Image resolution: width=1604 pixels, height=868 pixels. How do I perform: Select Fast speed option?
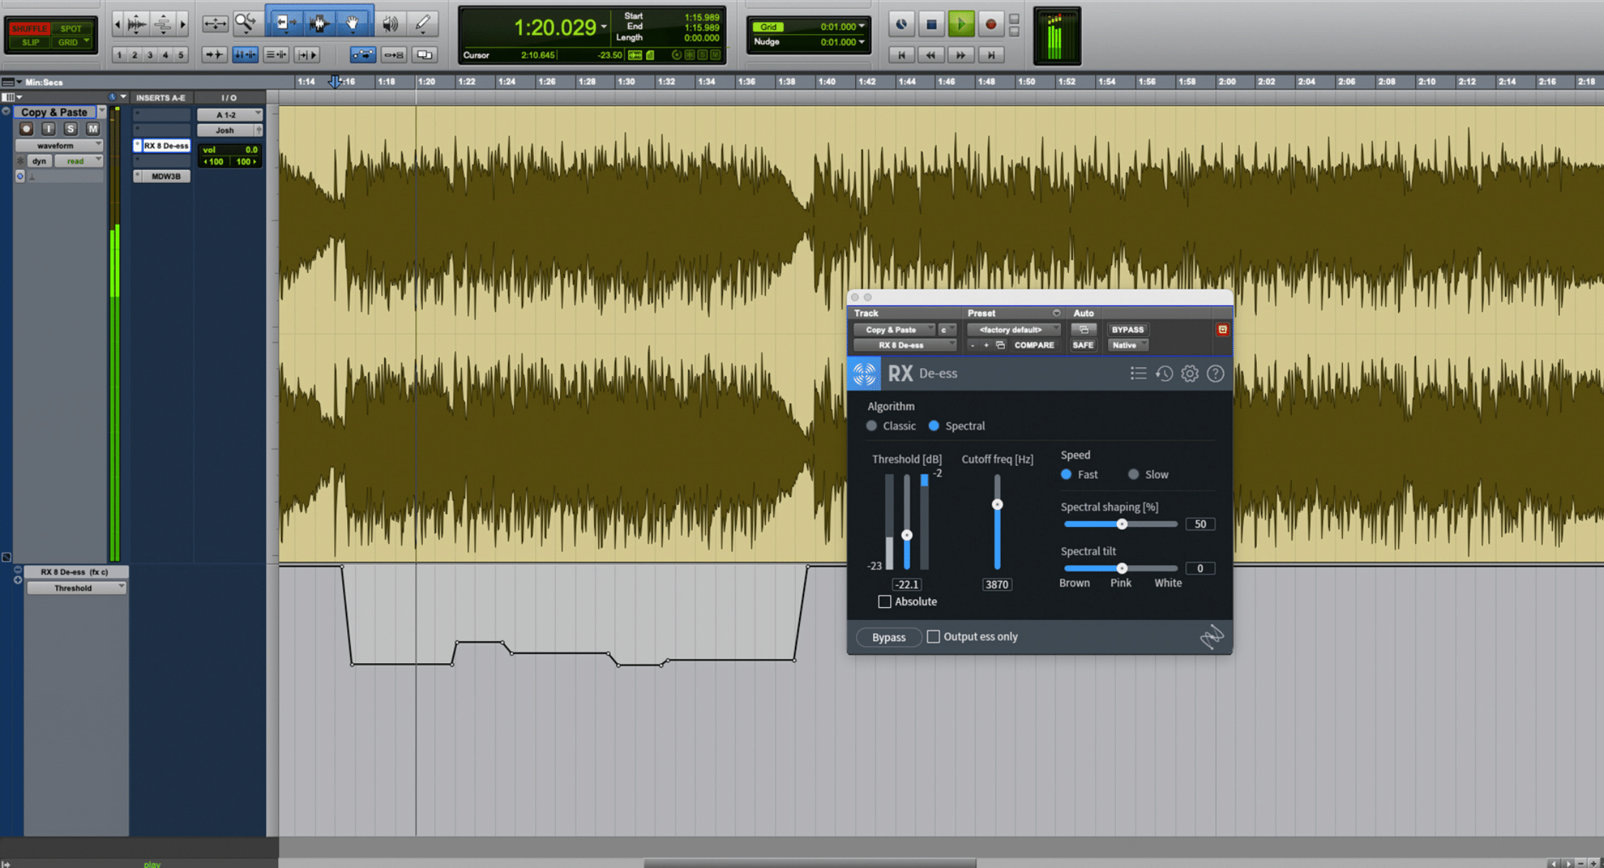click(x=1066, y=474)
